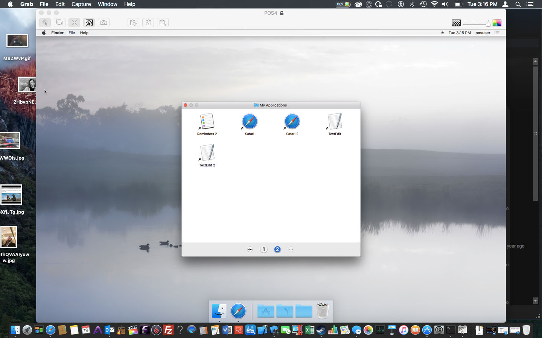The height and width of the screenshot is (338, 542).
Task: Open Microsoft Excel from the dock
Action: click(309, 330)
